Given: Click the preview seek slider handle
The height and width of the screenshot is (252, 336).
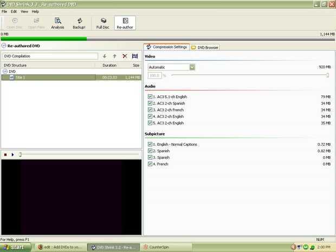Looking at the screenshot, I should coord(20,154).
